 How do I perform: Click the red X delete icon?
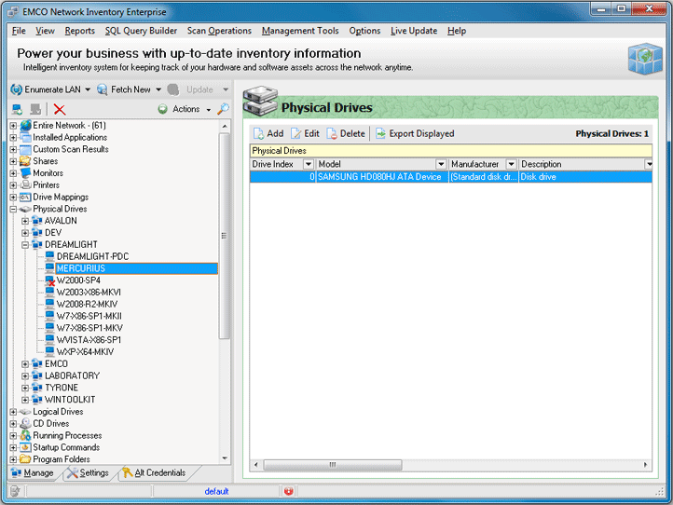click(60, 109)
